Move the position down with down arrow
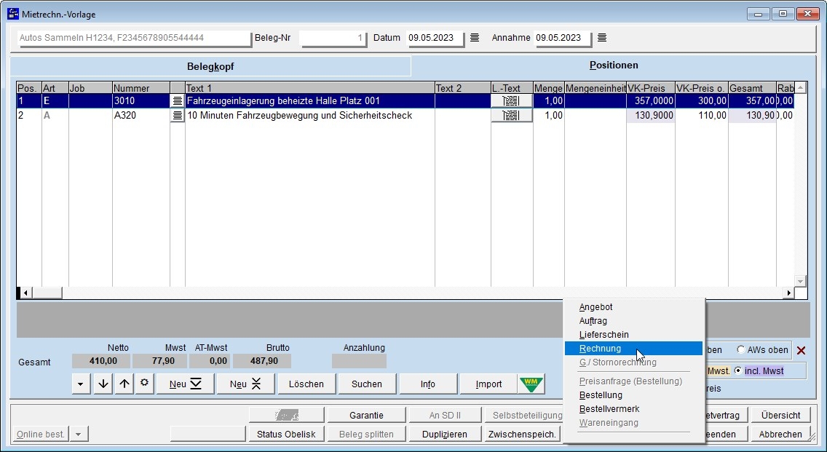The width and height of the screenshot is (827, 452). click(103, 384)
